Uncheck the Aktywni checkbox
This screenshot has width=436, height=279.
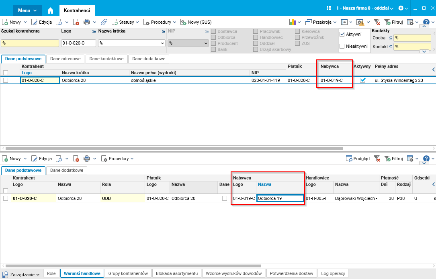tap(342, 34)
